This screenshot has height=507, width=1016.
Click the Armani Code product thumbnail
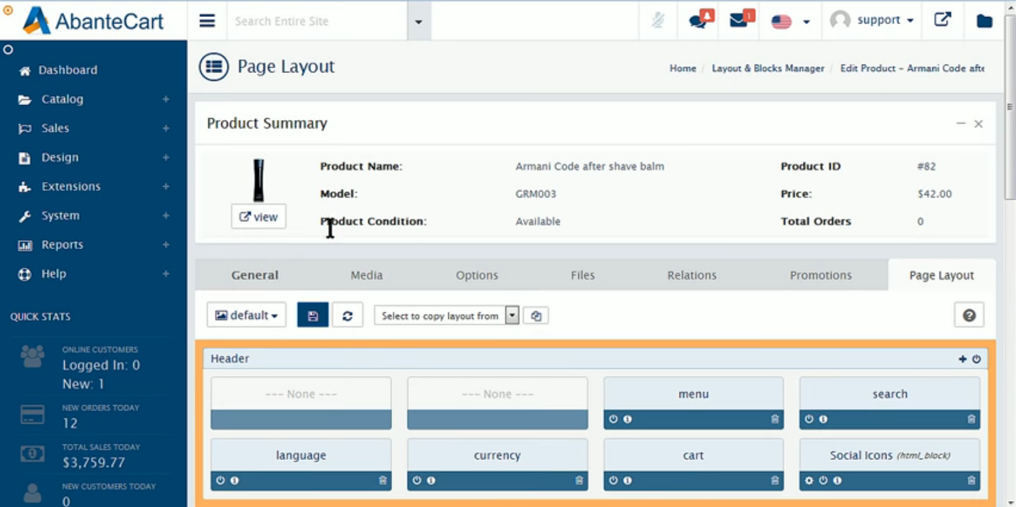point(259,180)
